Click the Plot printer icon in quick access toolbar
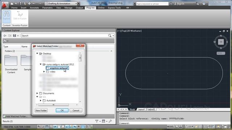Image resolution: width=232 pixels, height=130 pixels. pos(29,4)
